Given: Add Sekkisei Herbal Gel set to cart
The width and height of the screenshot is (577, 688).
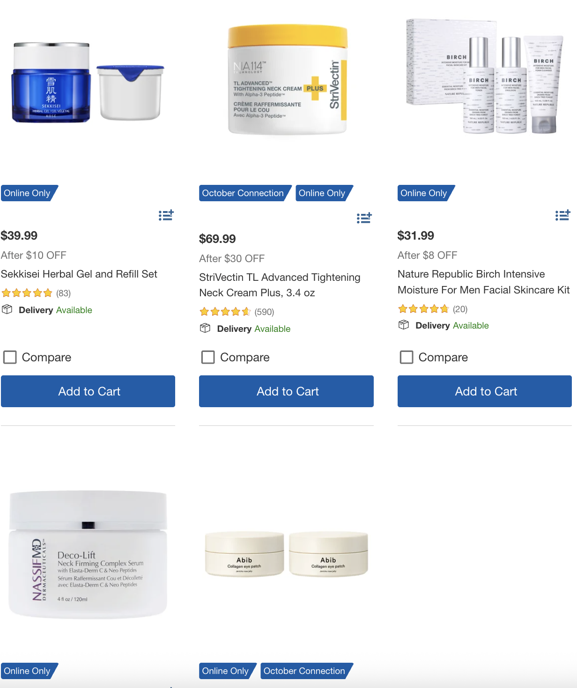Looking at the screenshot, I should pos(88,391).
